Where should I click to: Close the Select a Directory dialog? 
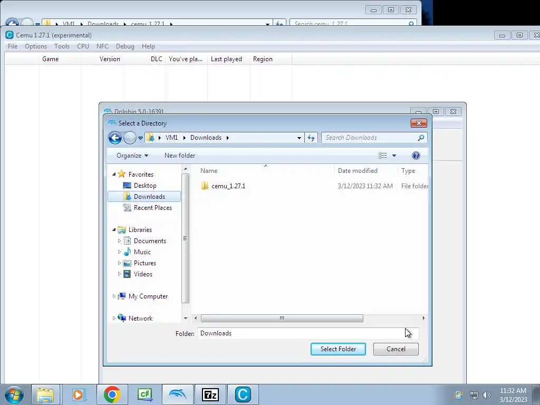click(419, 123)
